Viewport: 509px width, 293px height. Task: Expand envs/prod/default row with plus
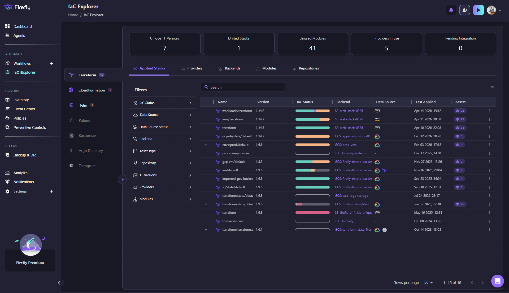(206, 145)
